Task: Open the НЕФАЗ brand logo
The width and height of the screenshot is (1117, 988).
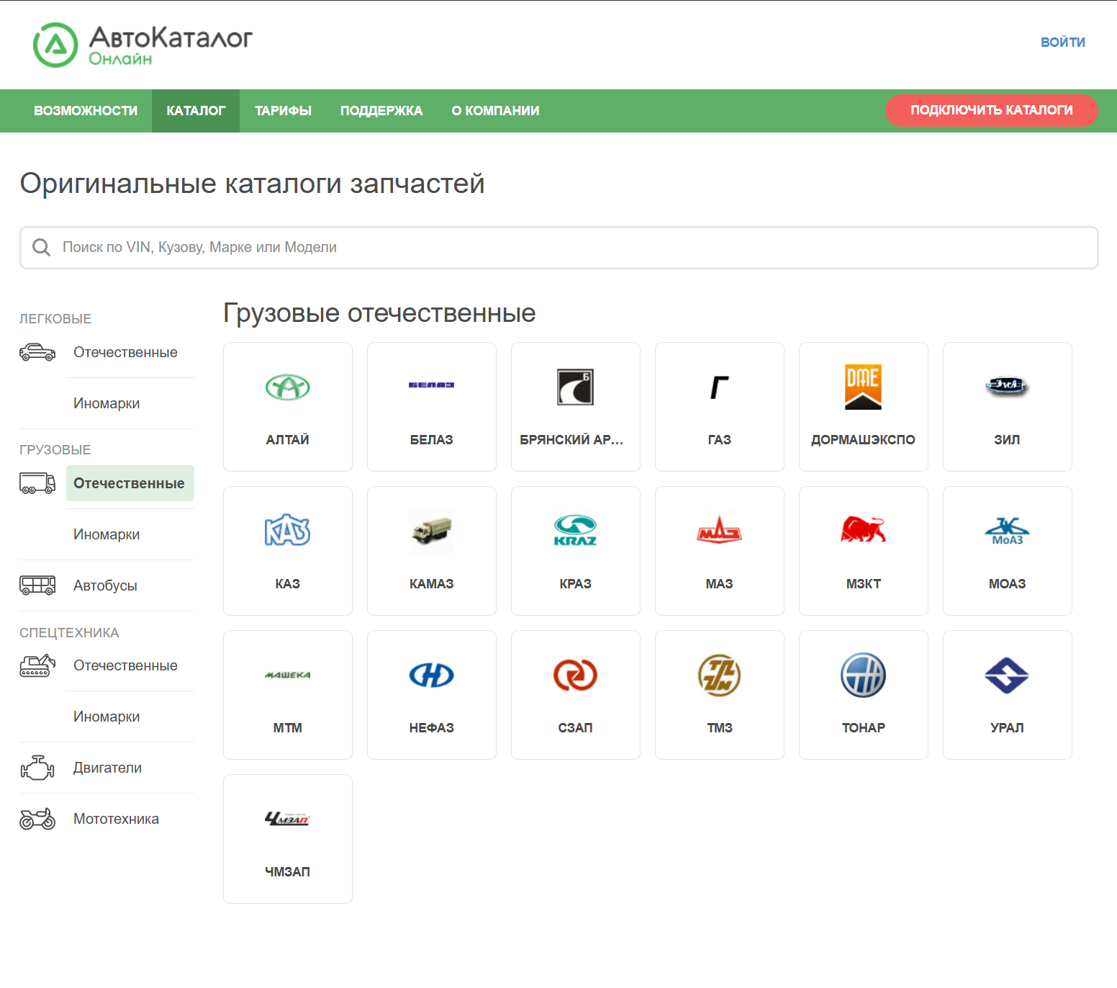Action: coord(432,675)
